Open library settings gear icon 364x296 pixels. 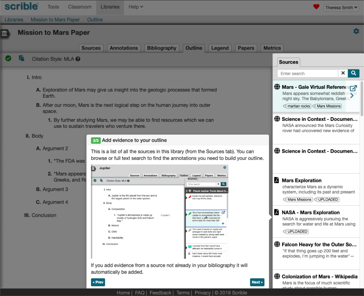(356, 31)
